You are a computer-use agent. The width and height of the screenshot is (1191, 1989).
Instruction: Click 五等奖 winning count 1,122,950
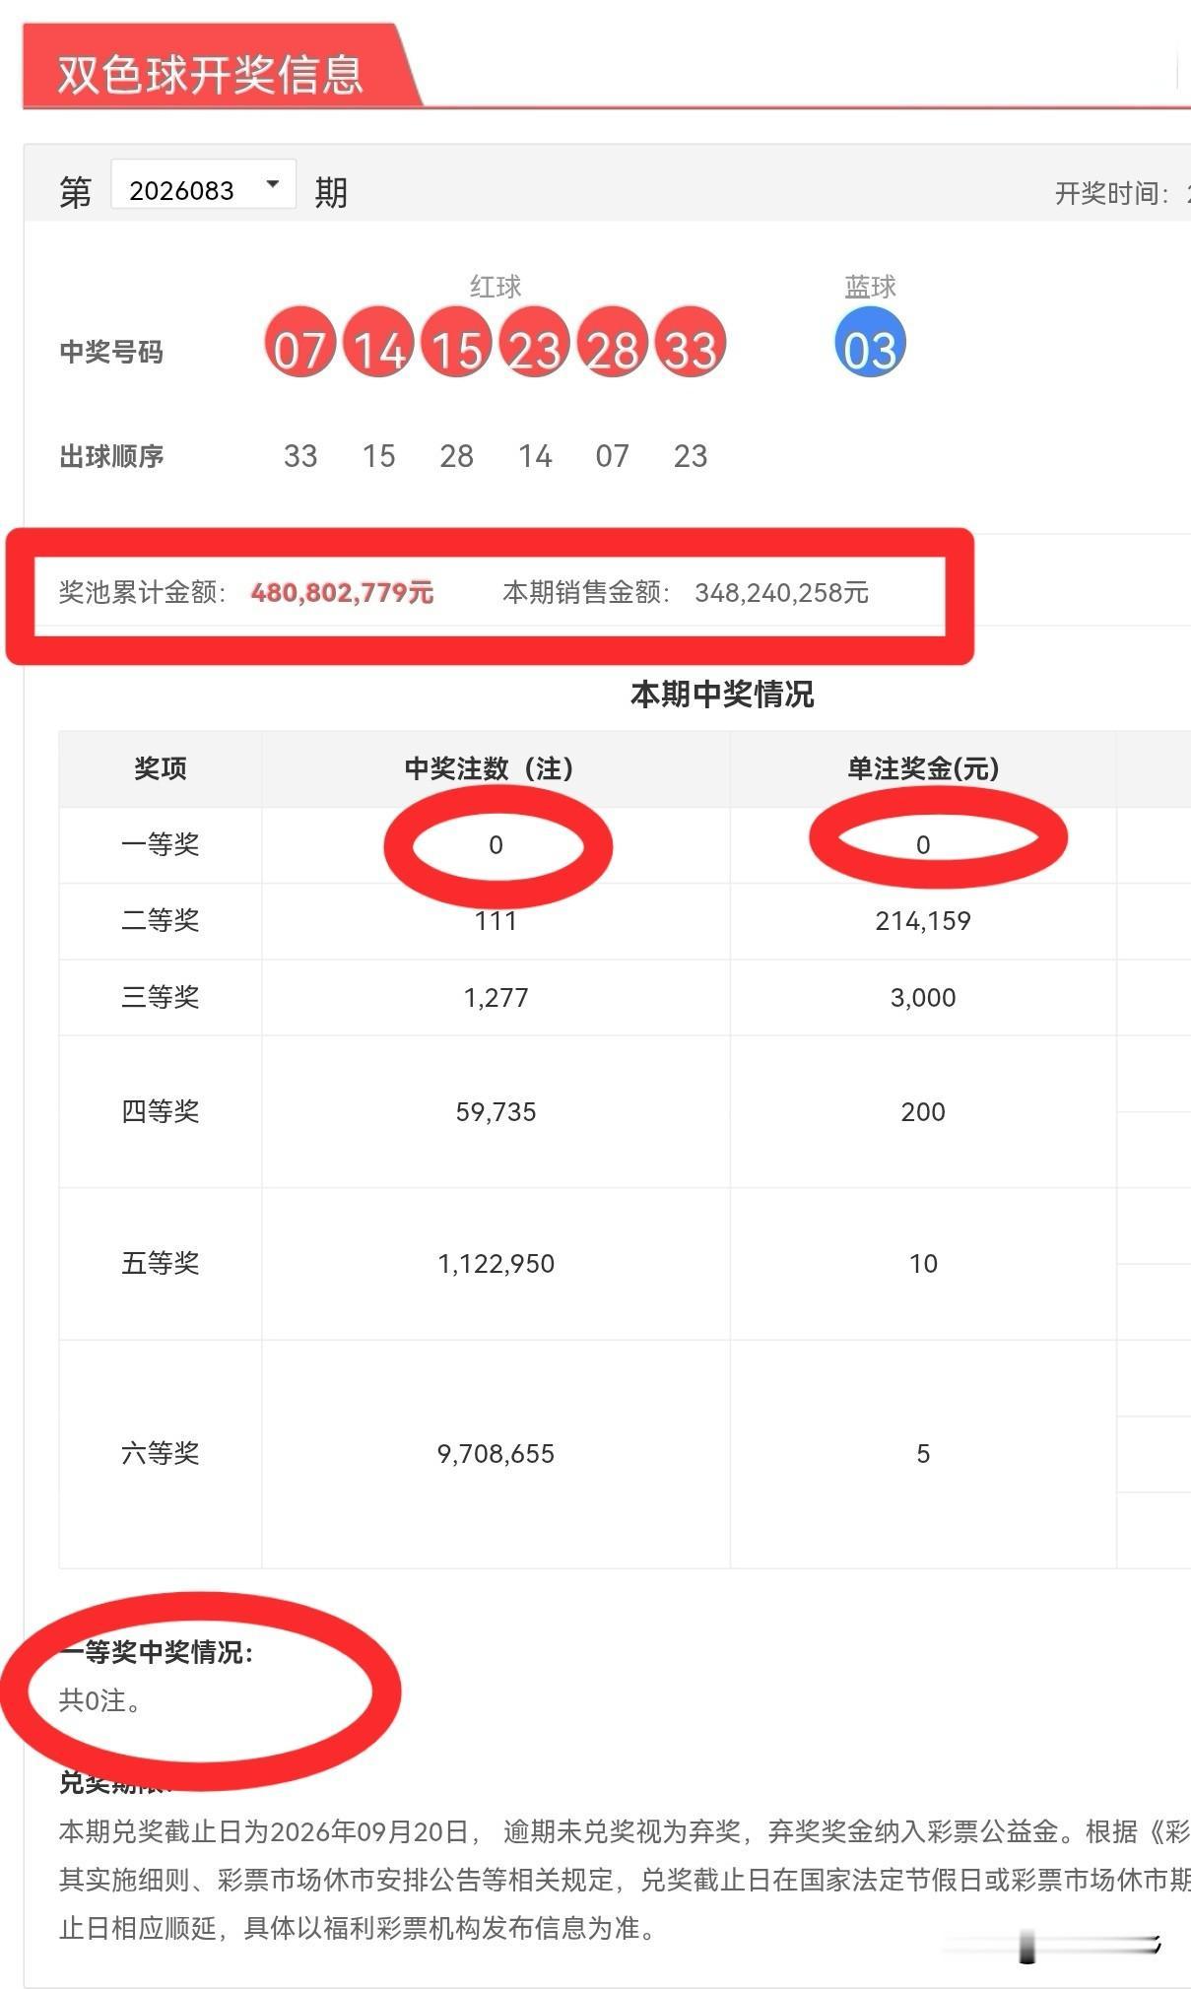click(x=496, y=1263)
